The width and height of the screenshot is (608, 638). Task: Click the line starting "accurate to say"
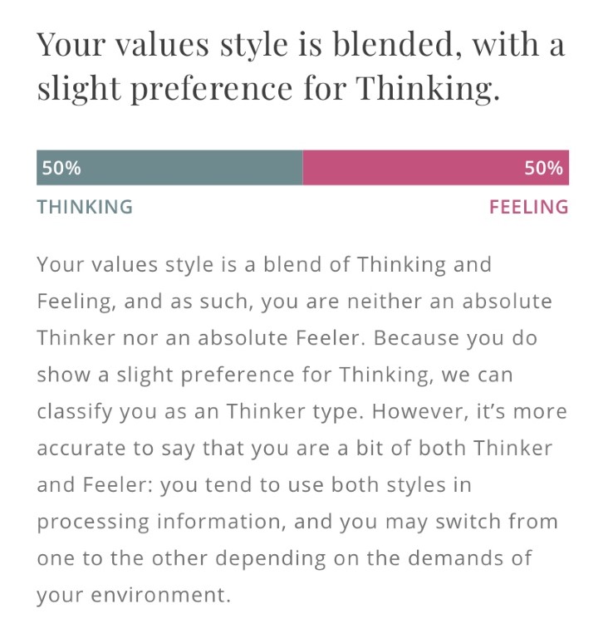coord(294,448)
